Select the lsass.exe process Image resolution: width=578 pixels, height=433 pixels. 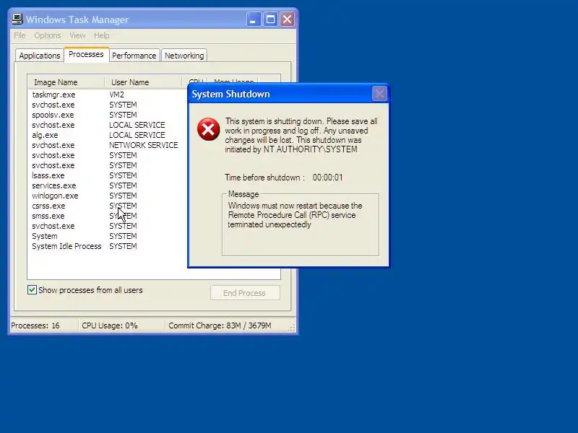[x=109, y=175]
